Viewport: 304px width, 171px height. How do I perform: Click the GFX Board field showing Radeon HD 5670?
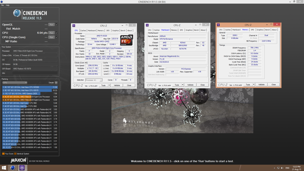[x=35, y=68]
